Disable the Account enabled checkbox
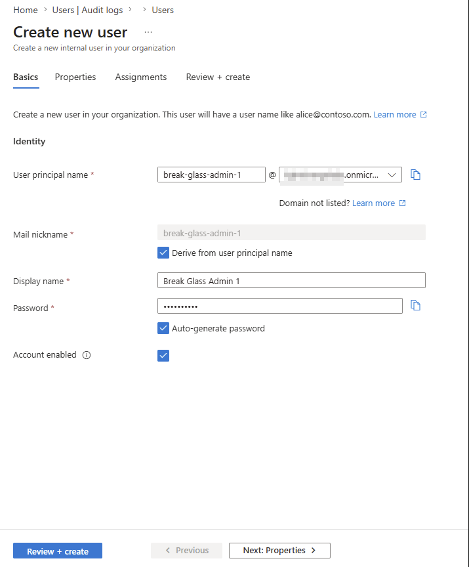469x567 pixels. (x=163, y=356)
